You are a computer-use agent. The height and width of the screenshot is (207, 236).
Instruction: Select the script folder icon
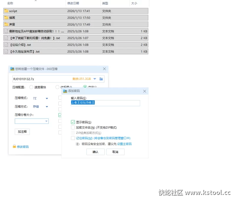point(6,11)
